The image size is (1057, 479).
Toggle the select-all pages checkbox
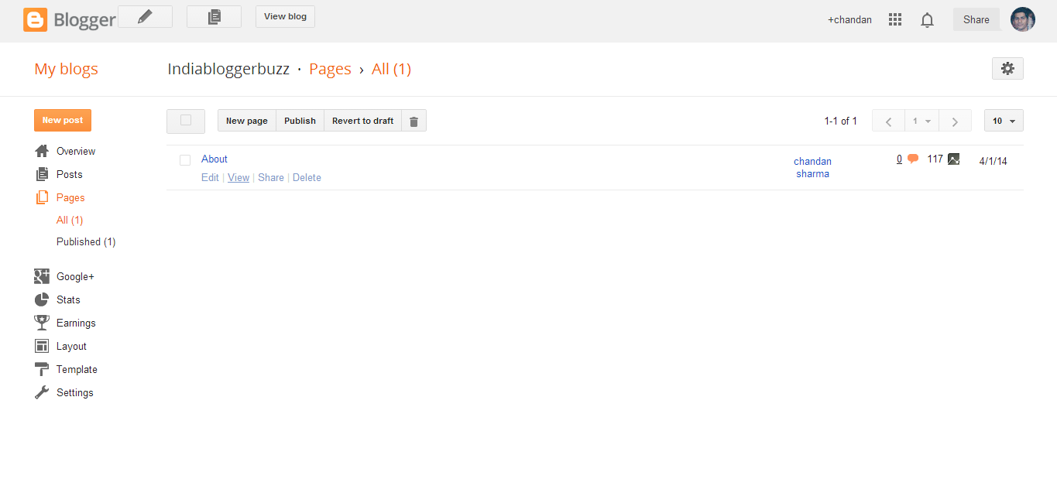186,121
